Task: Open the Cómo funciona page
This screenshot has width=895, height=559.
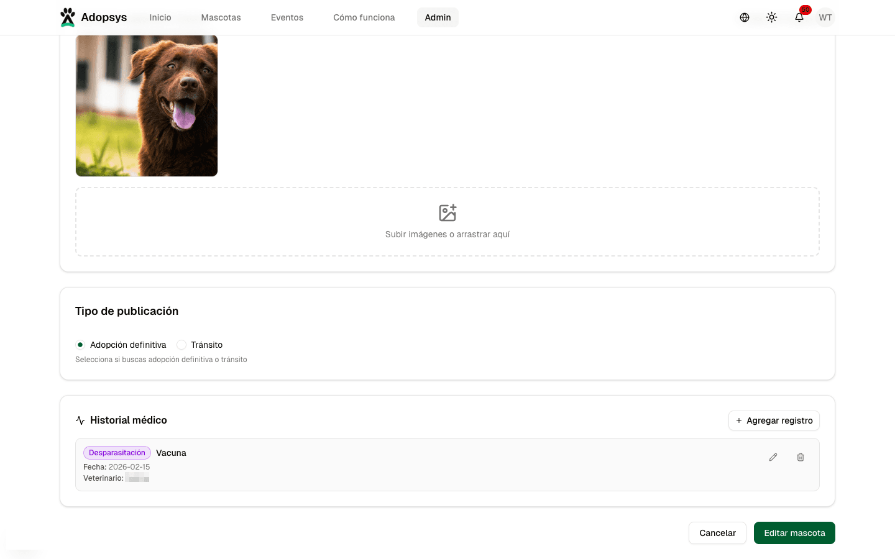Action: click(364, 17)
